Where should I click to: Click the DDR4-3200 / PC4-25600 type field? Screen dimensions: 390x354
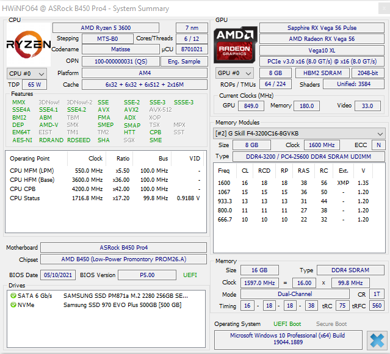[x=308, y=156]
